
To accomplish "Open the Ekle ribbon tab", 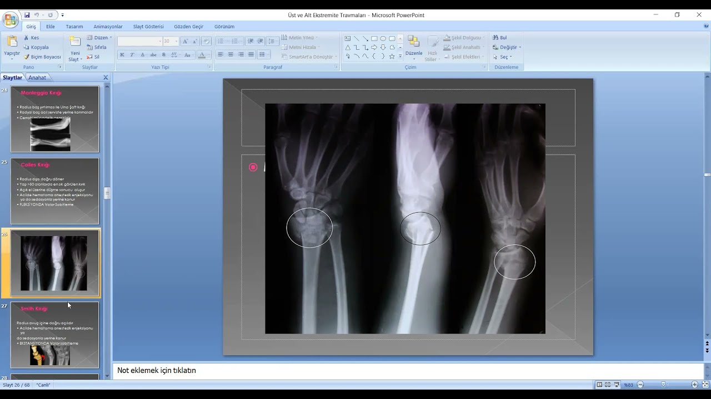I will [51, 27].
